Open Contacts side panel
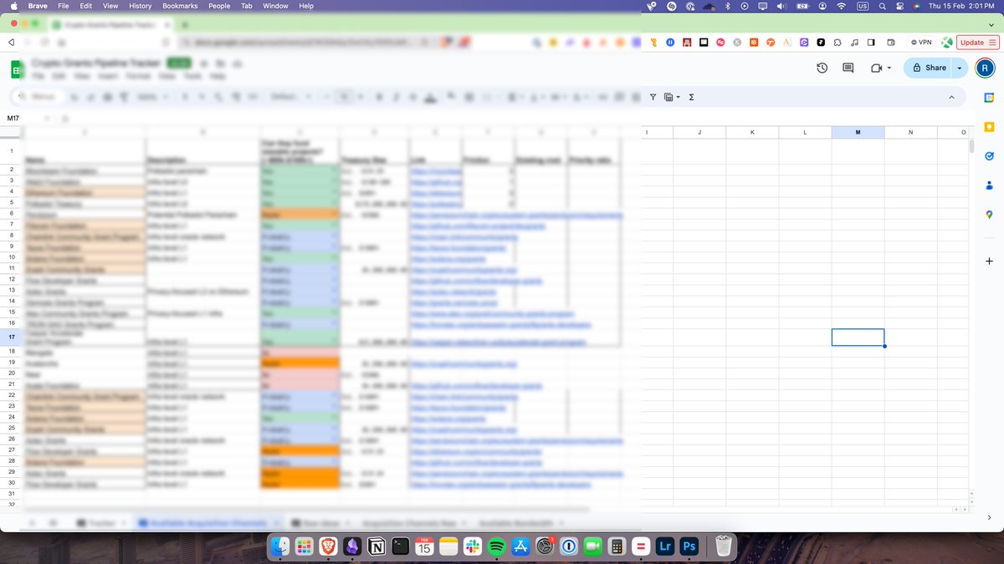 [x=989, y=185]
